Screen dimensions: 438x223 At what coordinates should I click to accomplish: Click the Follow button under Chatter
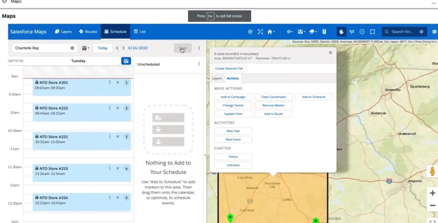[233, 157]
